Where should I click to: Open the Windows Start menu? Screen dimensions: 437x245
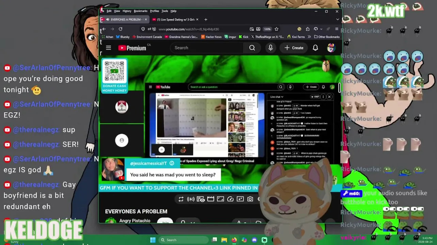153,240
